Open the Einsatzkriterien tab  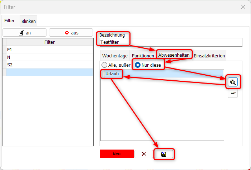(209, 56)
